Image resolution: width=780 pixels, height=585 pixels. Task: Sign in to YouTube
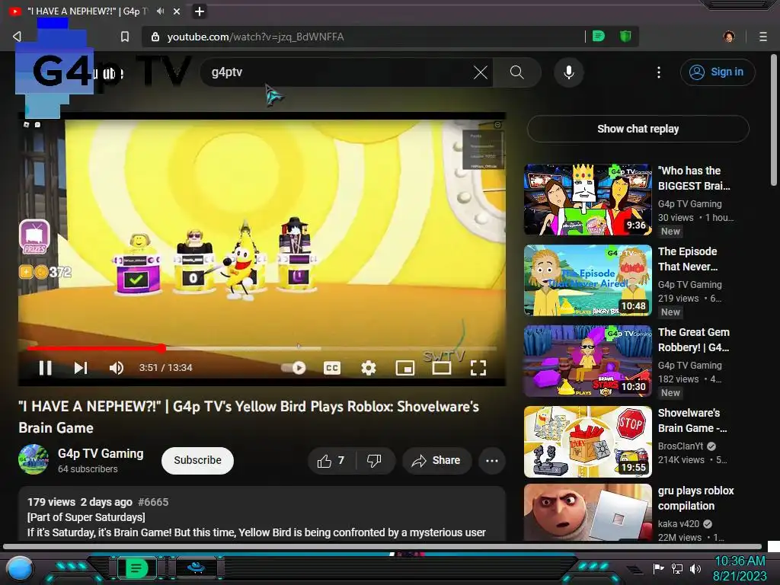718,72
